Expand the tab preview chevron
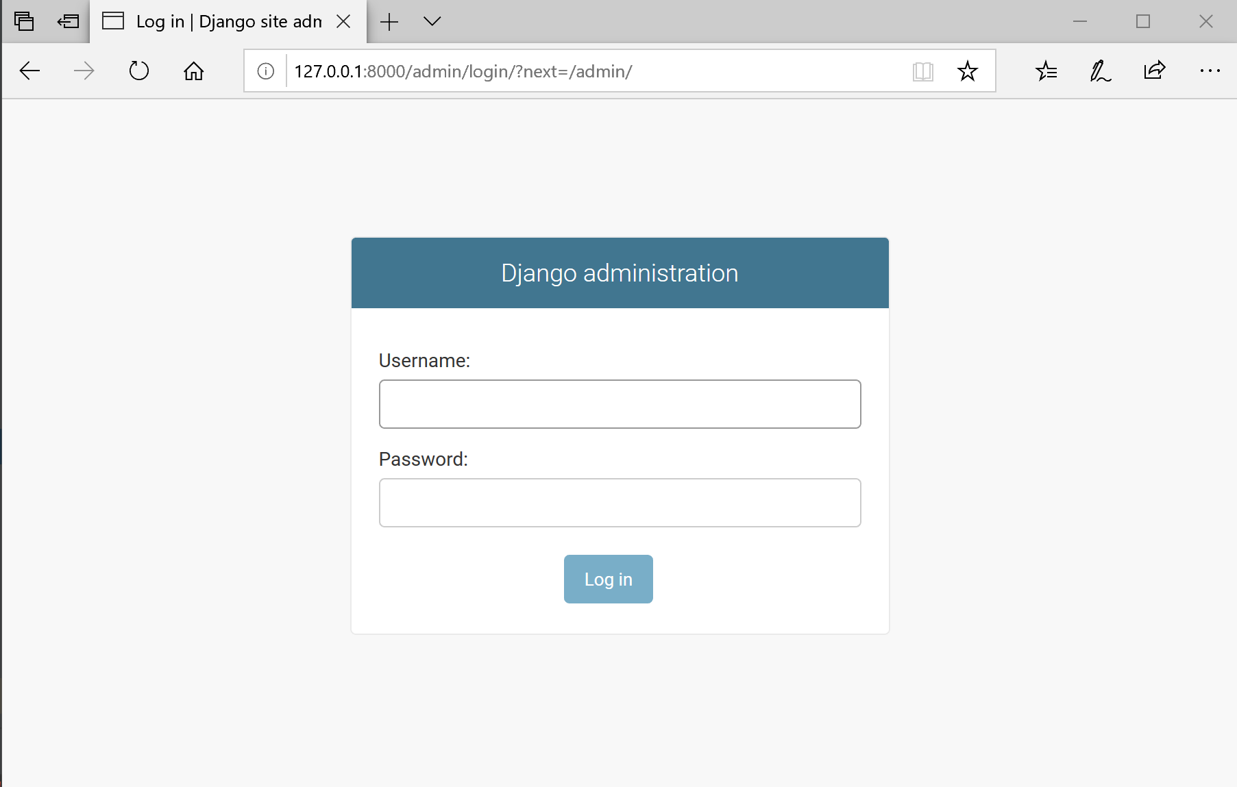Image resolution: width=1237 pixels, height=787 pixels. pyautogui.click(x=432, y=22)
